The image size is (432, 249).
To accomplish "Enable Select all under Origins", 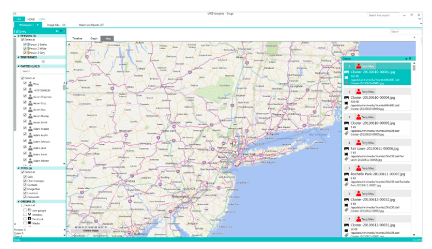I will tap(23, 205).
